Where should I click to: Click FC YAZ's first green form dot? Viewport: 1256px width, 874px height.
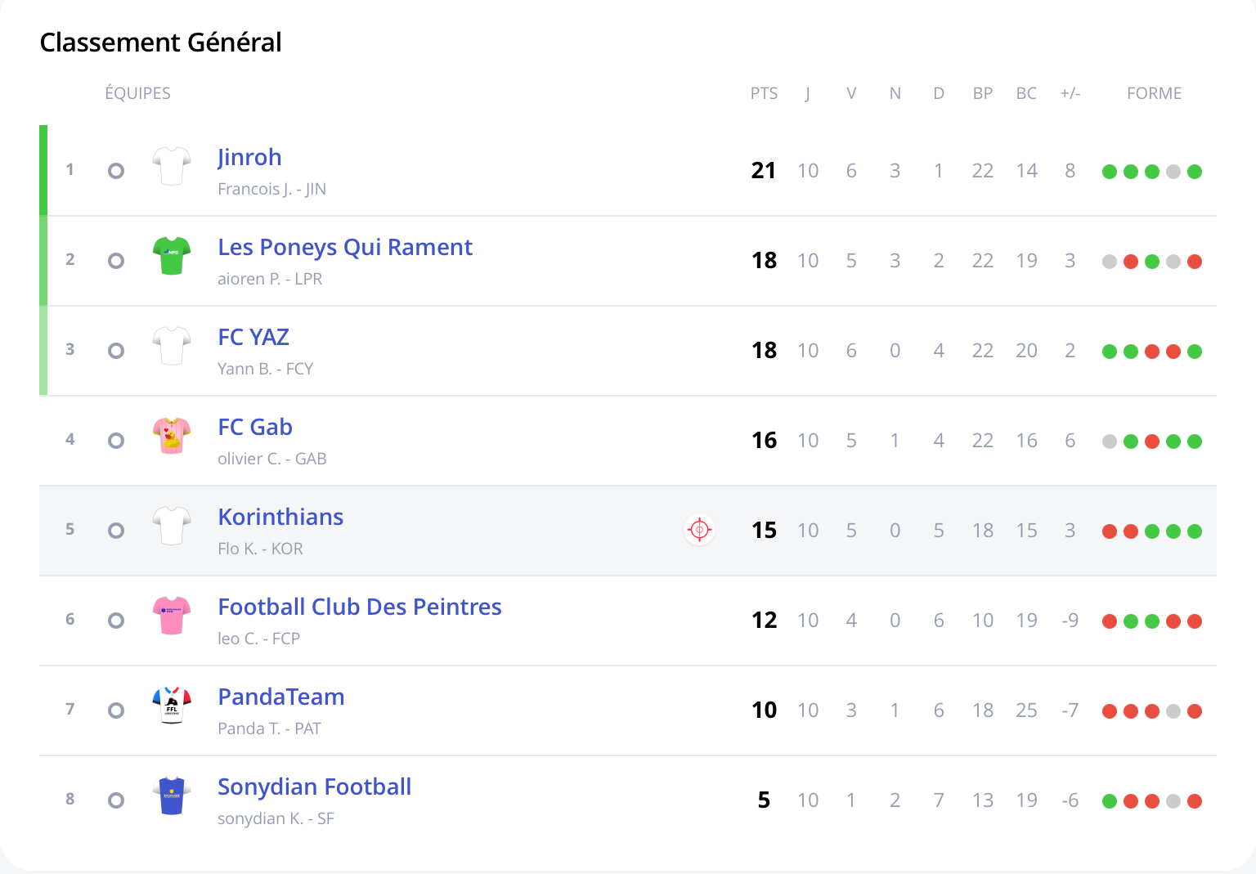click(1110, 352)
